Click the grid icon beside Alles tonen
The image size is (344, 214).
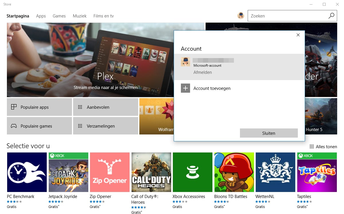point(312,146)
